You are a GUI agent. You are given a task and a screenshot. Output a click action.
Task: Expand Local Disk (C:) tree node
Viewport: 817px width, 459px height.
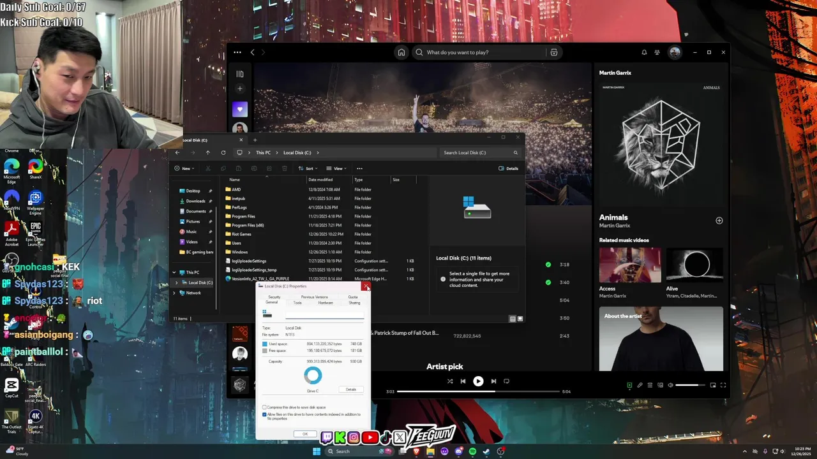(x=176, y=282)
